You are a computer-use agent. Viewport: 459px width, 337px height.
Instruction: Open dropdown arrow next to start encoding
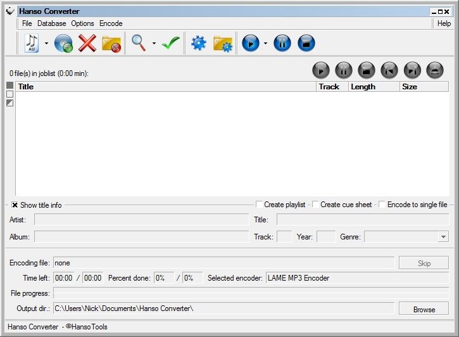point(265,43)
